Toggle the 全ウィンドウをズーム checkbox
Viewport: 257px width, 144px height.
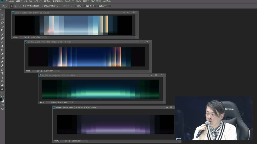click(42, 6)
